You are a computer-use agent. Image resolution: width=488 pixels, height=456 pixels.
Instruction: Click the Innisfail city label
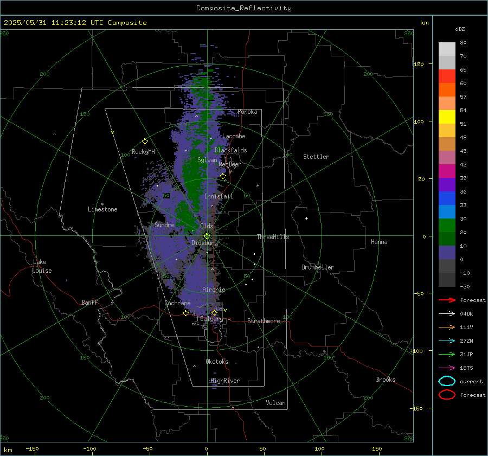click(219, 196)
